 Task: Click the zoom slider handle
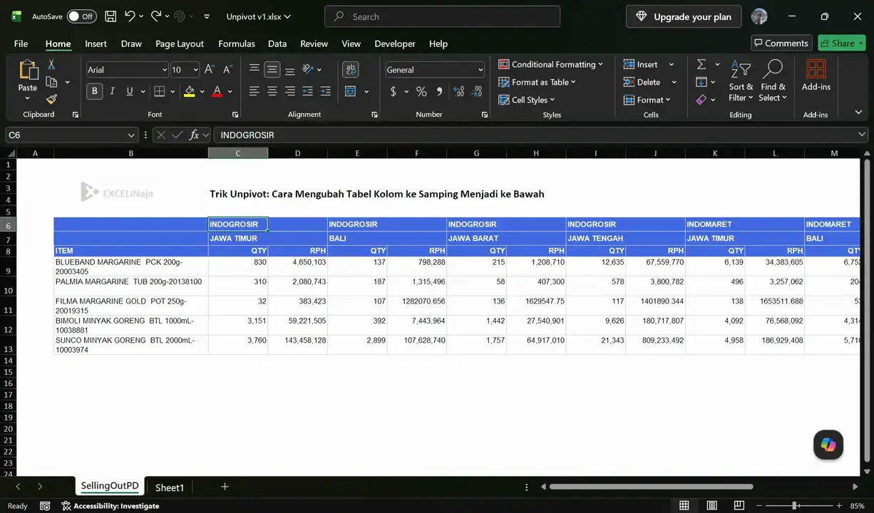coord(794,505)
